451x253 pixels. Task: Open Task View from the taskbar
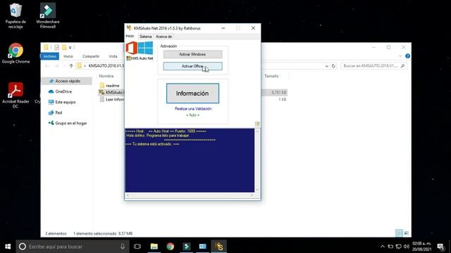click(x=137, y=247)
